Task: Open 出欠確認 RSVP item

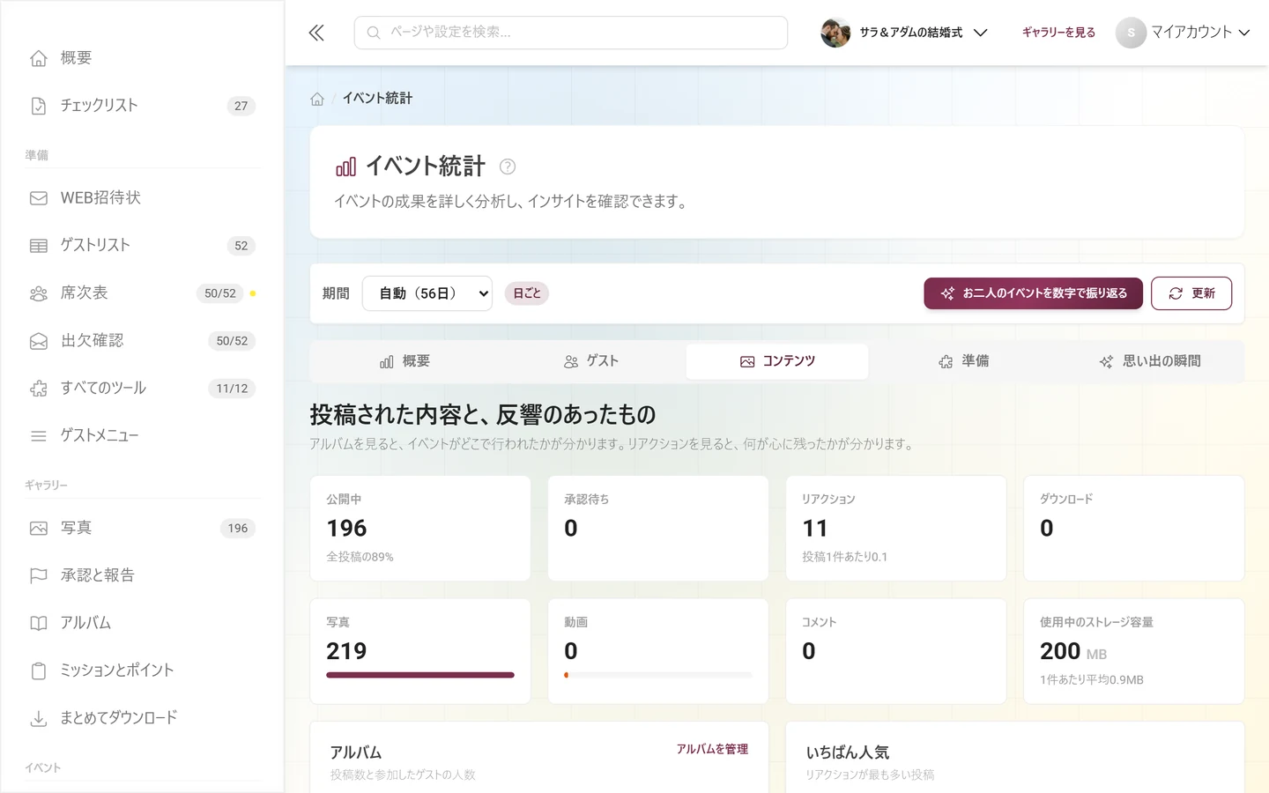Action: click(x=142, y=341)
